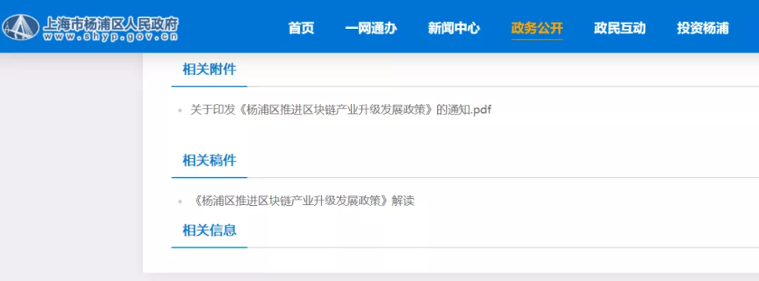Click the 相关信息 section heading
This screenshot has width=759, height=281.
209,230
